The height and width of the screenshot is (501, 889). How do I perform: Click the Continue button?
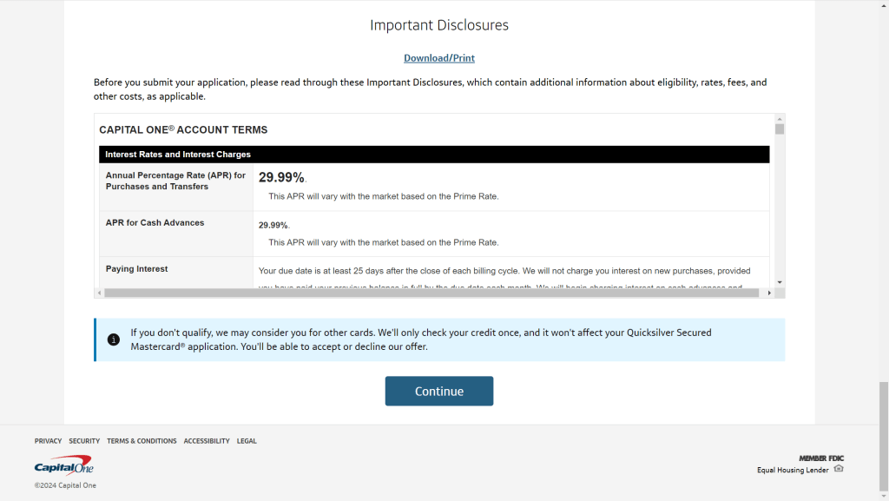pyautogui.click(x=438, y=391)
